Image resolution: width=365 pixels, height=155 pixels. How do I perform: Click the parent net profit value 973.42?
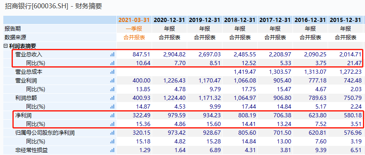[x=176, y=133]
